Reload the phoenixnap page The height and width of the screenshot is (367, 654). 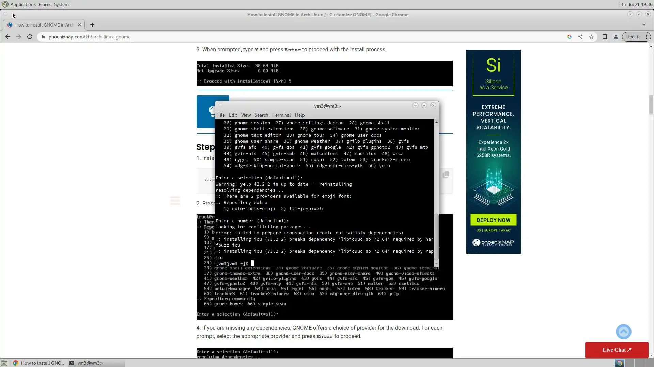pyautogui.click(x=30, y=37)
